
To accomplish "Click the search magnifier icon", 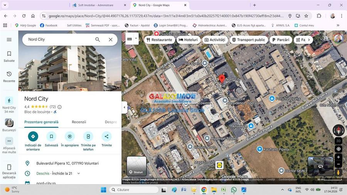I will 98,40.
